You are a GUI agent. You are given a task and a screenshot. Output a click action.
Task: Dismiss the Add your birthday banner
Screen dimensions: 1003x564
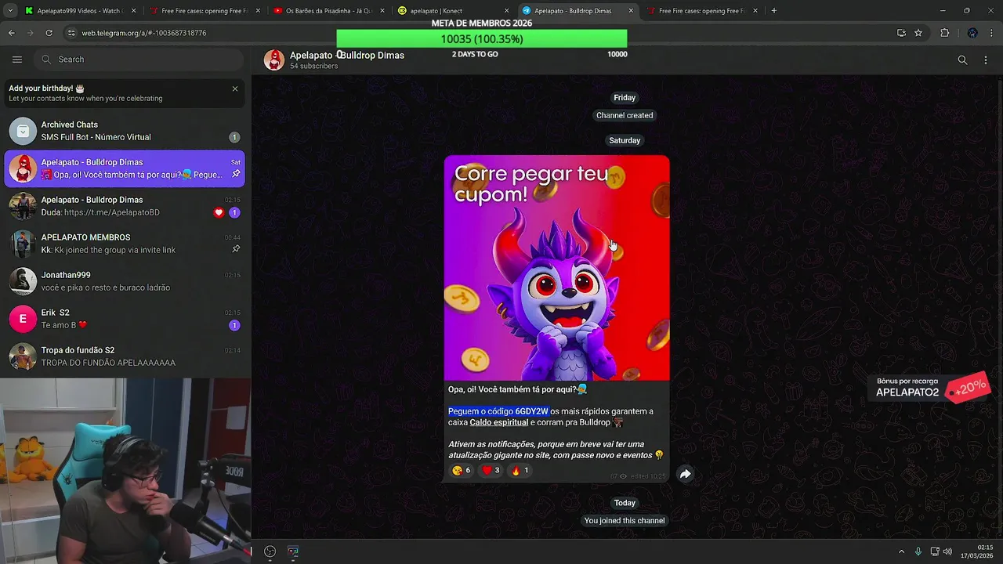[x=235, y=89]
